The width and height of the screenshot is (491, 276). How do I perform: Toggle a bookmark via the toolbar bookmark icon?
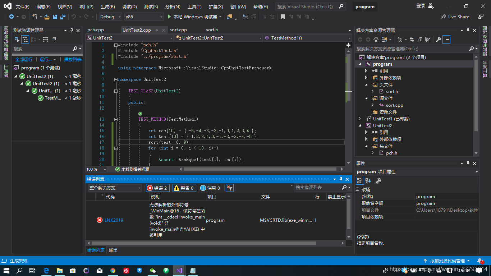click(x=283, y=17)
